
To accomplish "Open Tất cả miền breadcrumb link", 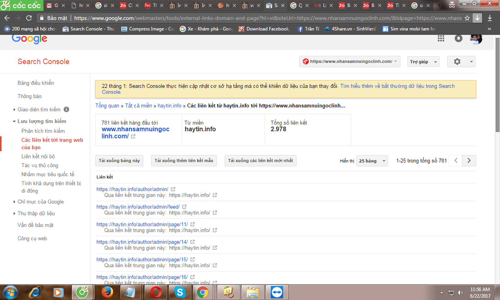I will [x=139, y=106].
